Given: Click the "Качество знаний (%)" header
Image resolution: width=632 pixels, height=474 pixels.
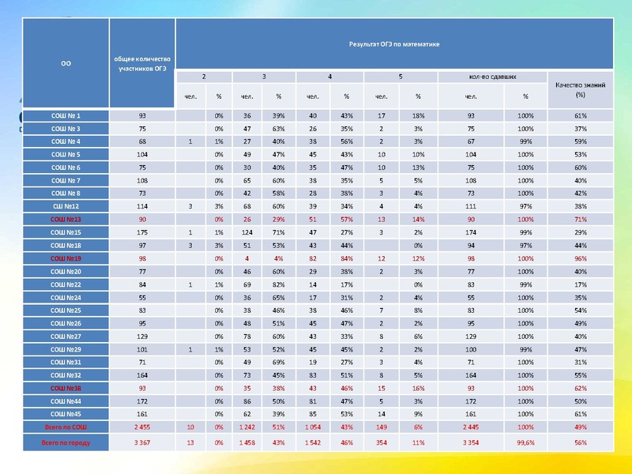Looking at the screenshot, I should coord(581,89).
